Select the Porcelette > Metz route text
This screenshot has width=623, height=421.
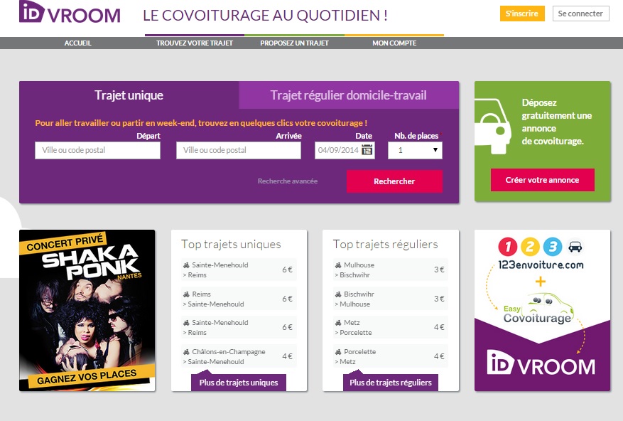pos(355,356)
